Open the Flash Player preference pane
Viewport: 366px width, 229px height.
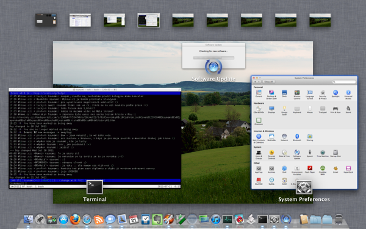[310, 169]
